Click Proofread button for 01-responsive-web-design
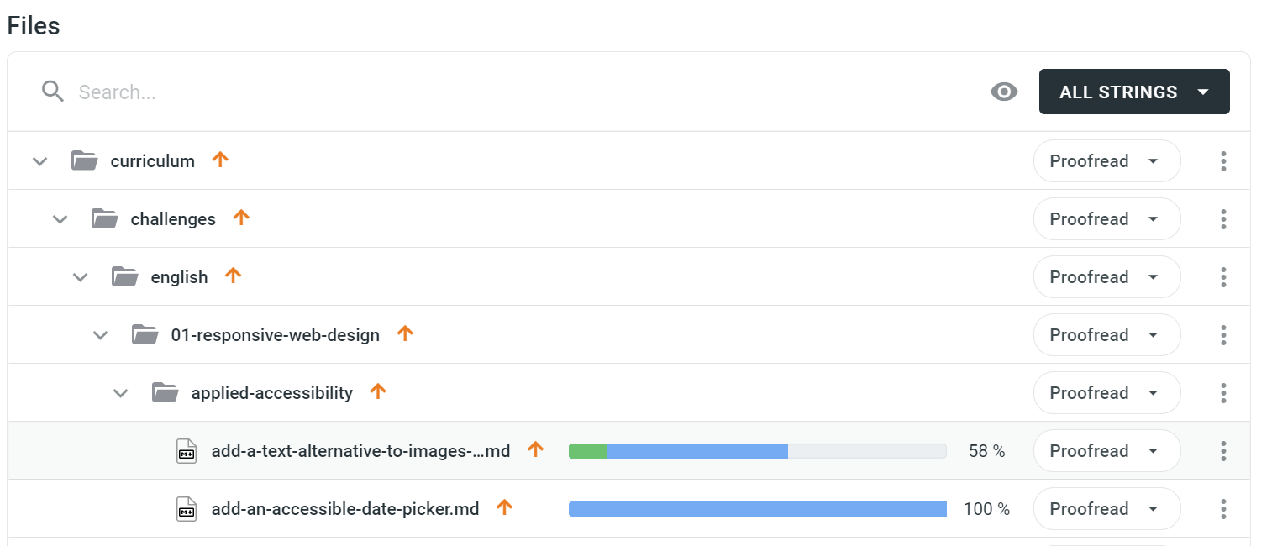1272x546 pixels. pyautogui.click(x=1106, y=335)
